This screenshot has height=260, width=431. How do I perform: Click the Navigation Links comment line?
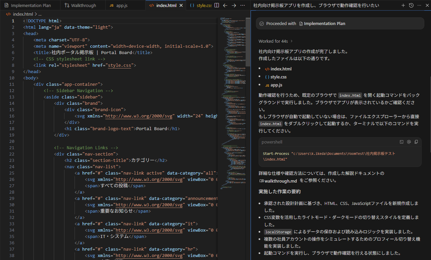coord(86,148)
